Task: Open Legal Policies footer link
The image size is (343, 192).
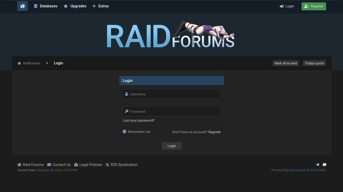Action: pyautogui.click(x=91, y=165)
